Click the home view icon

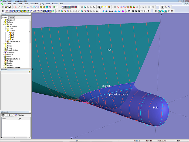123,11
